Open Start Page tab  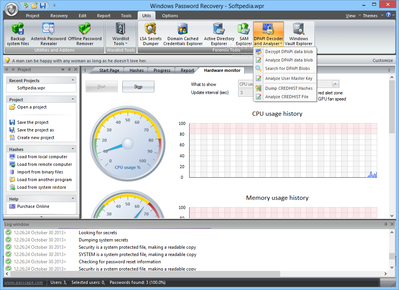[109, 70]
